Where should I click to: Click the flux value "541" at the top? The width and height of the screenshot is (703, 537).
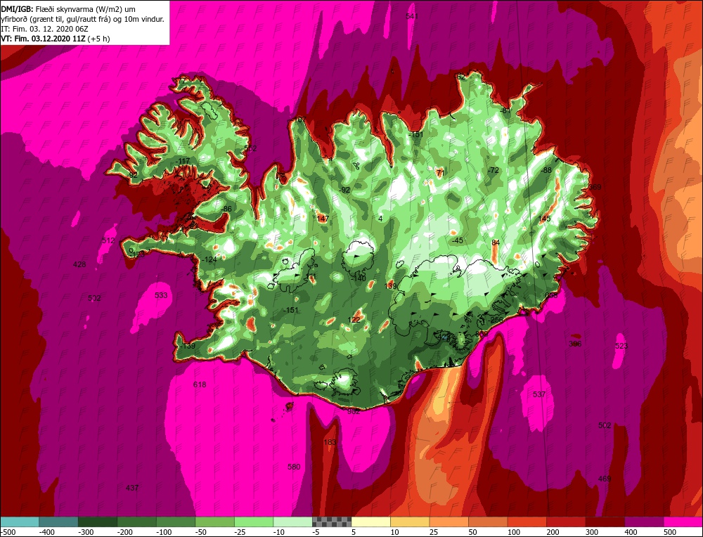(411, 16)
